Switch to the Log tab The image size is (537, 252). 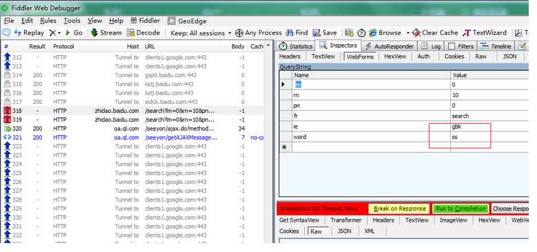[x=431, y=46]
